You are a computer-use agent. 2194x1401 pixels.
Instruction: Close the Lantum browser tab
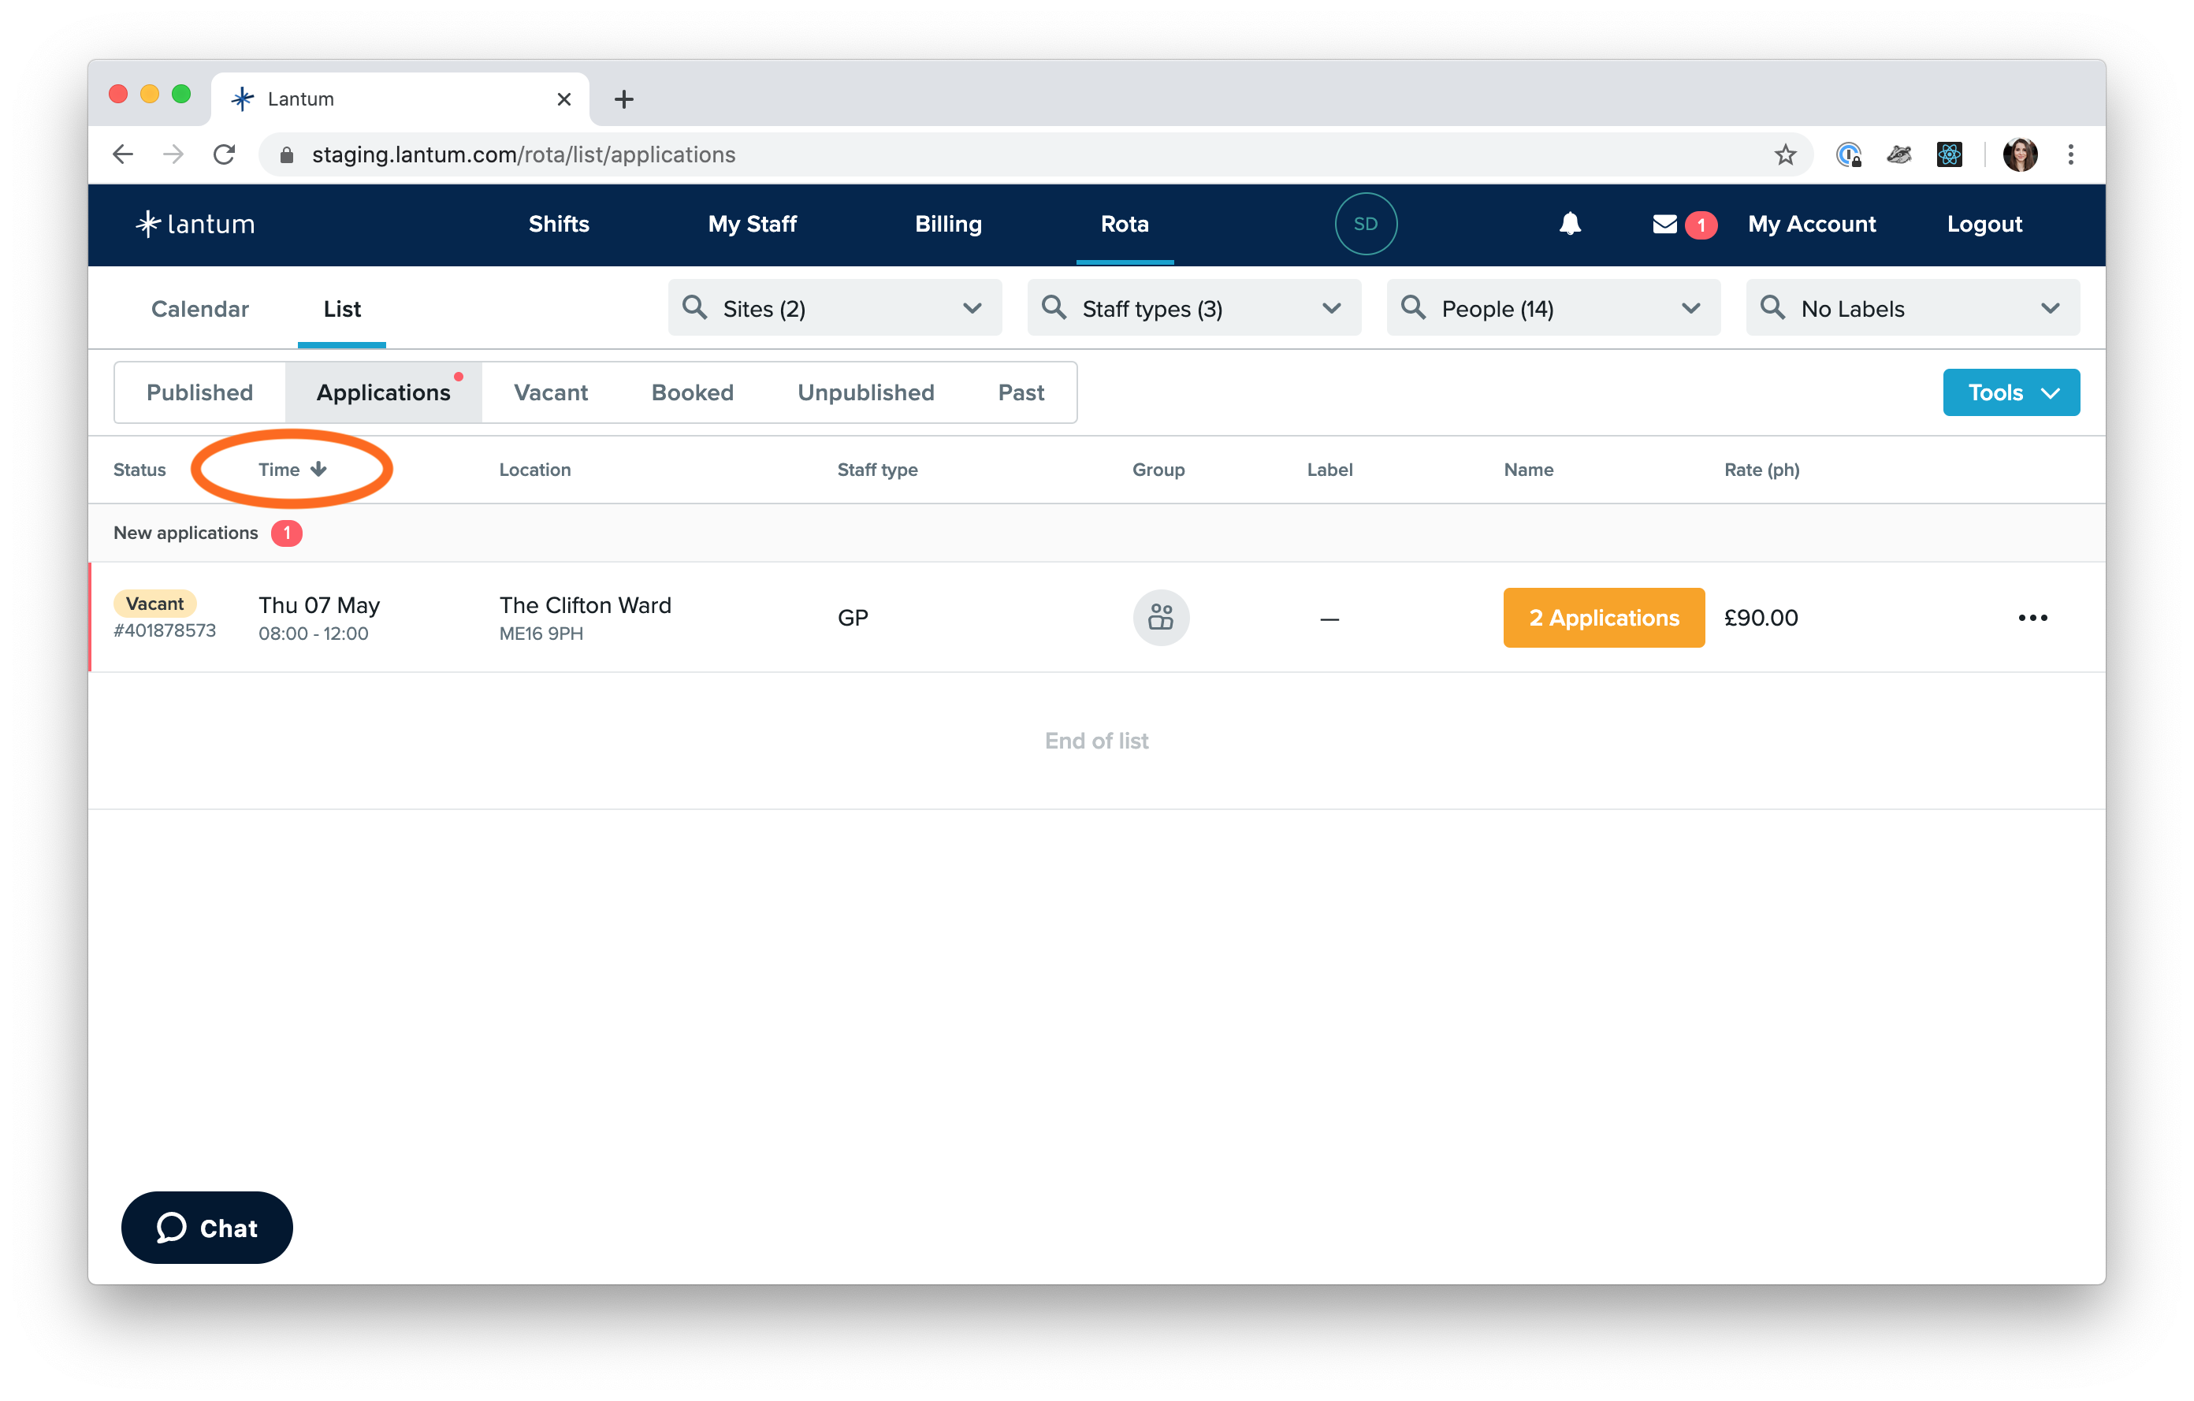click(564, 99)
